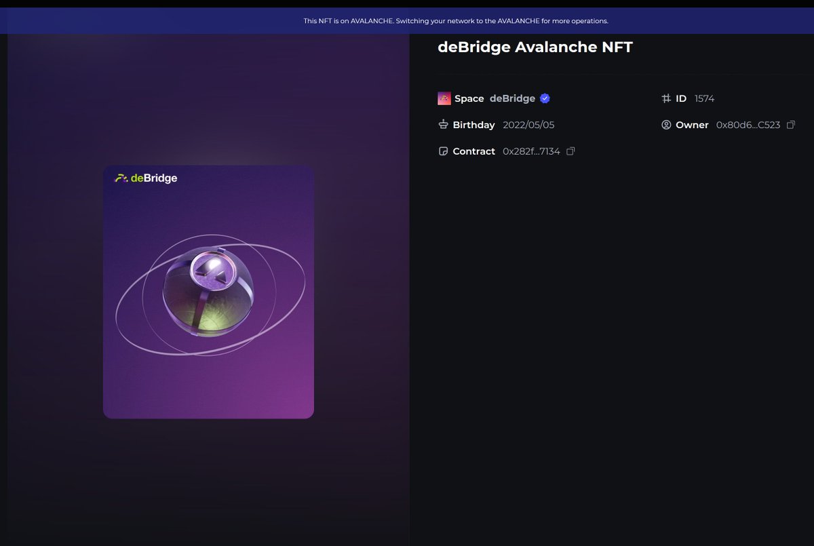The height and width of the screenshot is (546, 814).
Task: Click the deBridge NFT card image
Action: pos(208,292)
